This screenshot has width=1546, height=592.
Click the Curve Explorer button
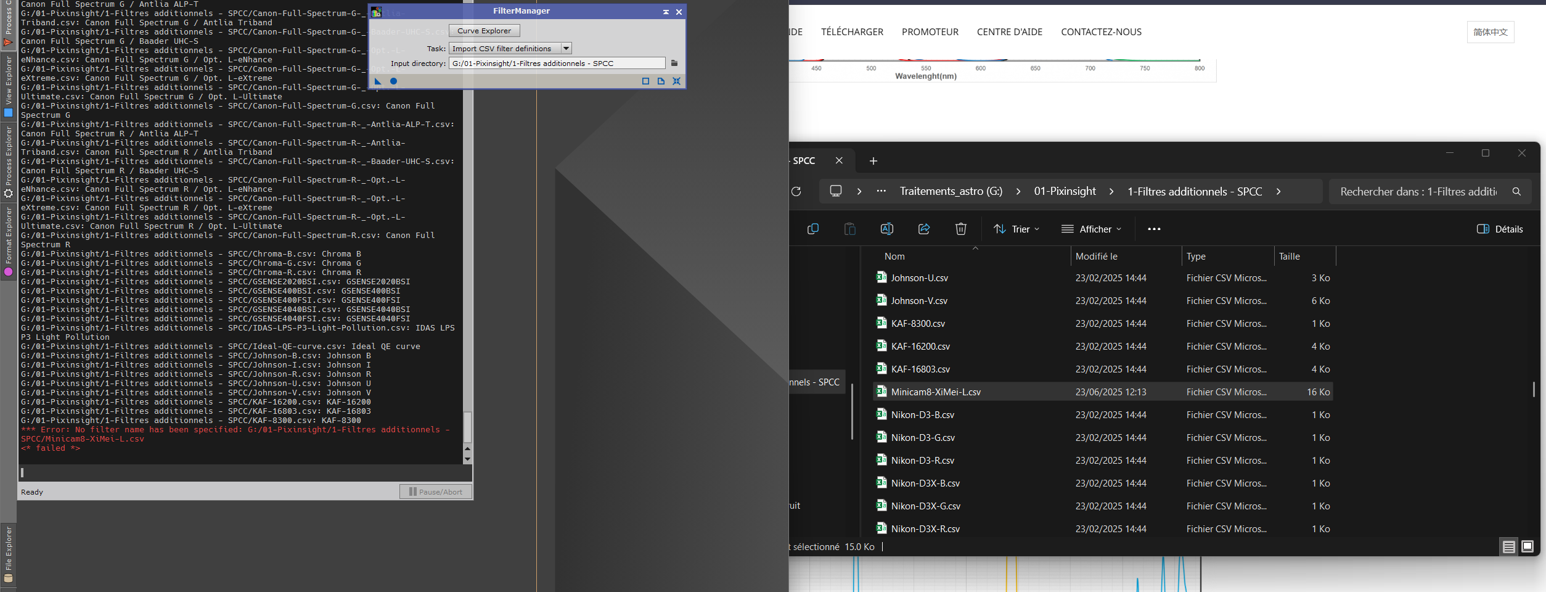tap(484, 31)
